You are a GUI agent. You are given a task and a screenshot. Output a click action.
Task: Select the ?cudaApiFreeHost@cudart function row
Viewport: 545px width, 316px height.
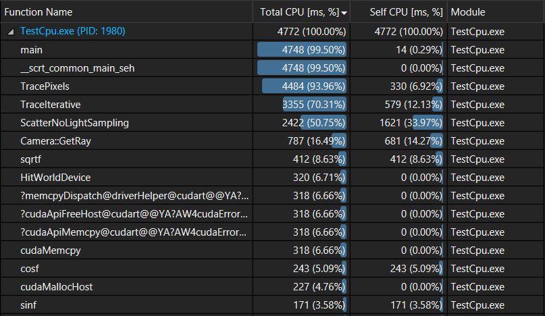[x=273, y=214]
